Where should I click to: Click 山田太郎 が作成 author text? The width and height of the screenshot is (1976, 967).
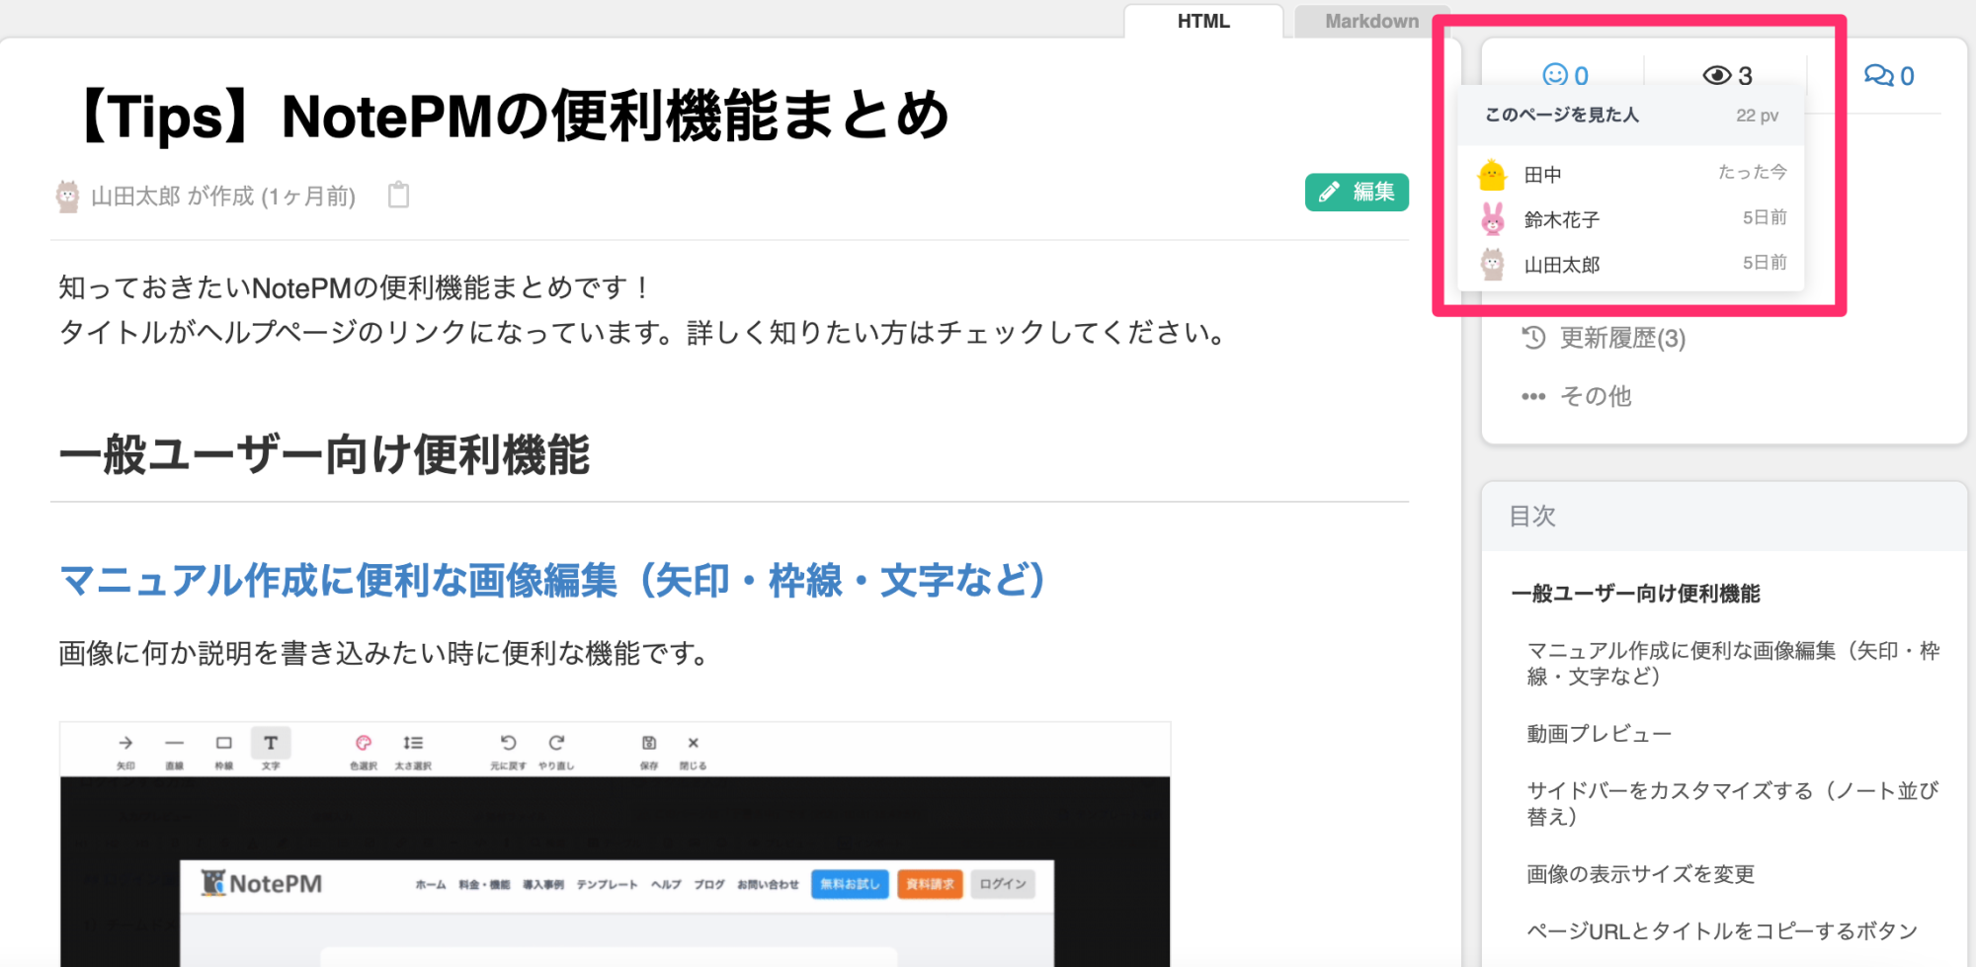click(223, 196)
